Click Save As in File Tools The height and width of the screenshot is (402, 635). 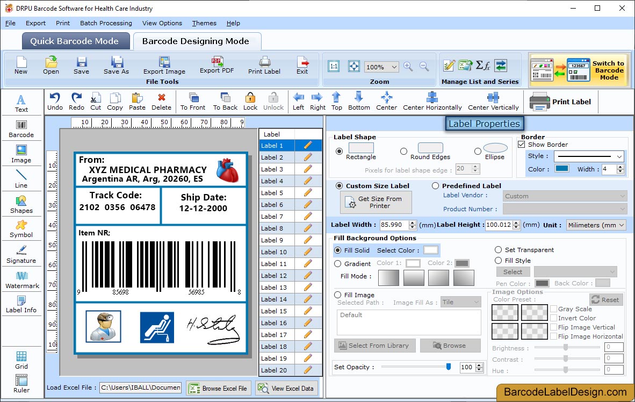point(116,65)
